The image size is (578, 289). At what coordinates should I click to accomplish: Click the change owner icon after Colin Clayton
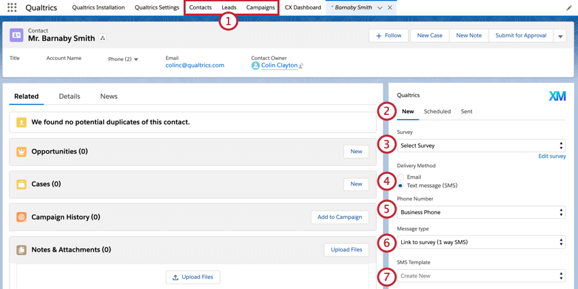(301, 65)
